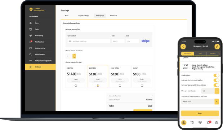Image resolution: width=223 pixels, height=130 pixels.
Task: Increase amount of workers with up arrow
Action: coord(74,55)
